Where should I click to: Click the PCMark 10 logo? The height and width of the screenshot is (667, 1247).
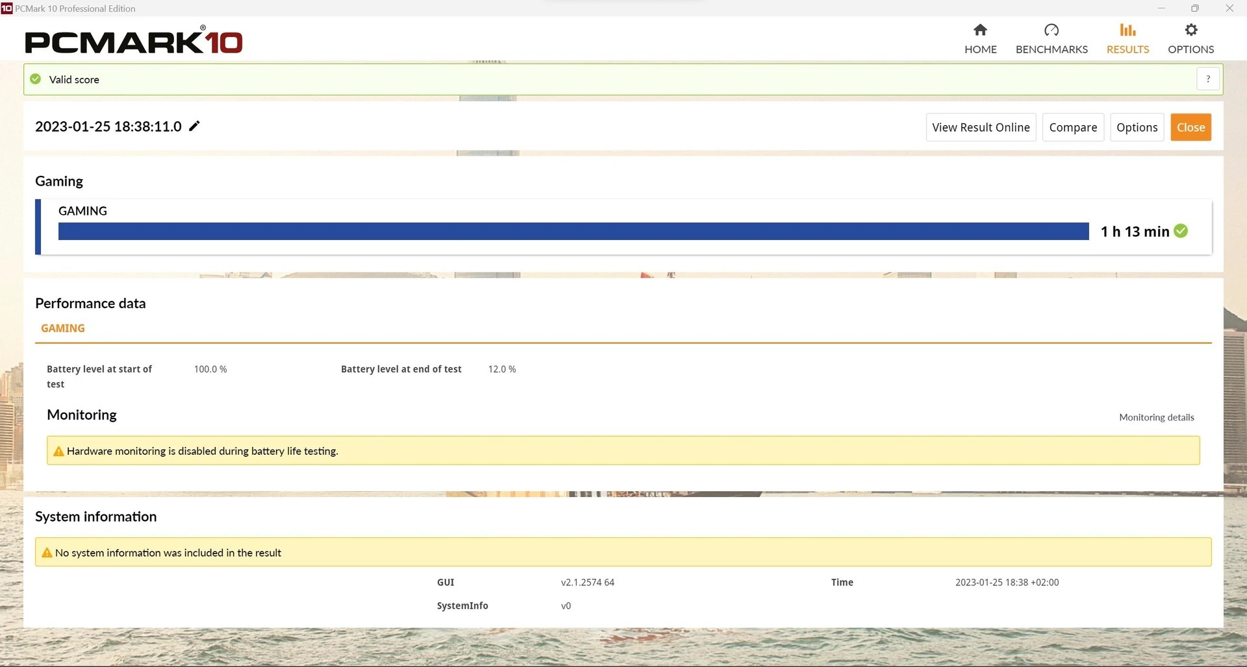(x=134, y=42)
